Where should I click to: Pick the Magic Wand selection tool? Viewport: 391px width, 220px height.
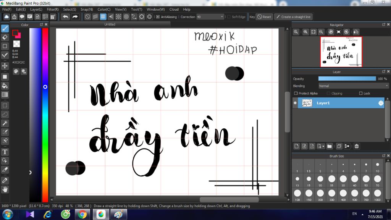click(x=5, y=123)
